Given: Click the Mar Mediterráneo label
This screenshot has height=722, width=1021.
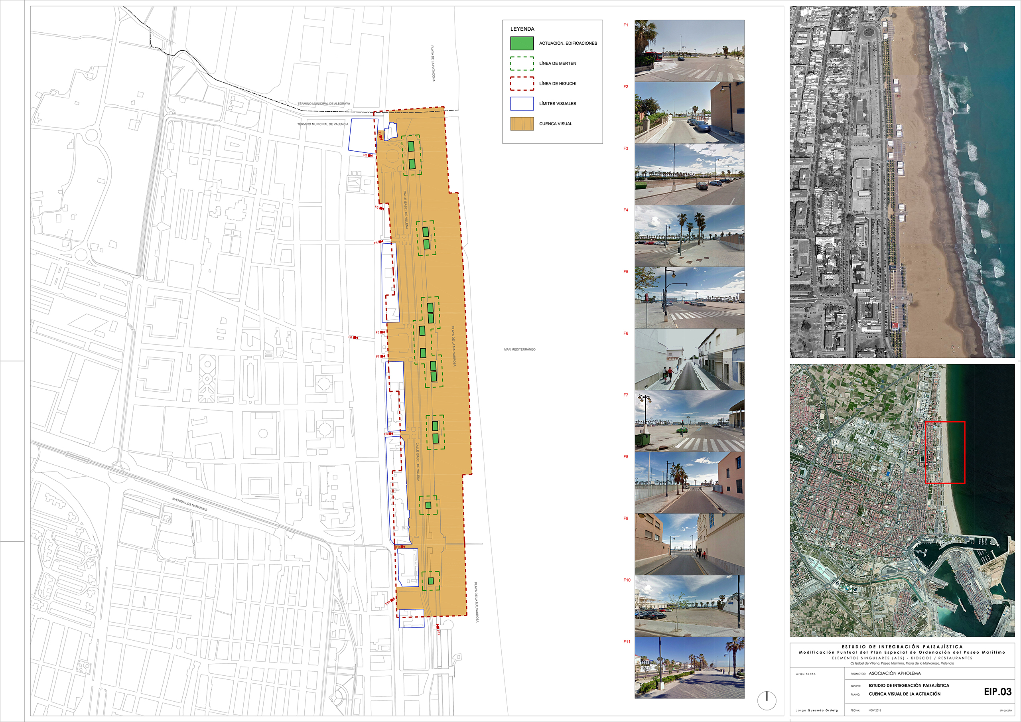Looking at the screenshot, I should (x=519, y=349).
